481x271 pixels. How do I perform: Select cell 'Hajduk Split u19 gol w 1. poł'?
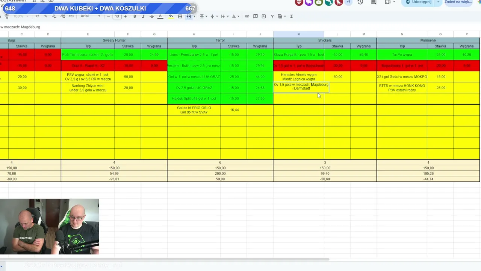pos(194,99)
